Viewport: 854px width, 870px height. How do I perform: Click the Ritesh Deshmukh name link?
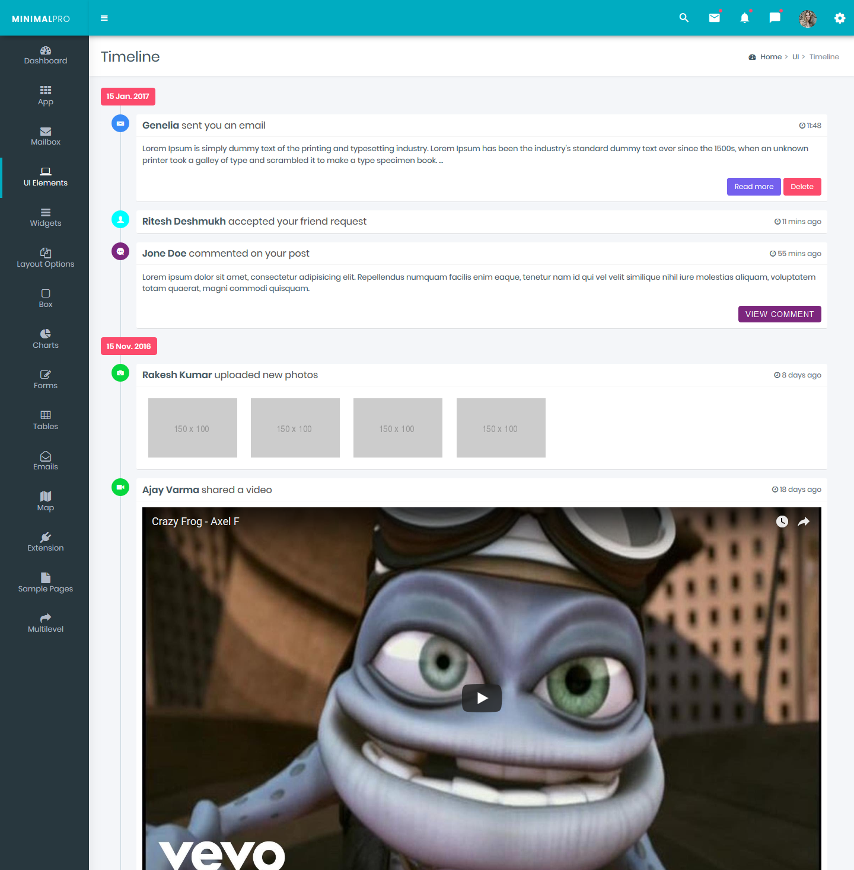tap(184, 221)
